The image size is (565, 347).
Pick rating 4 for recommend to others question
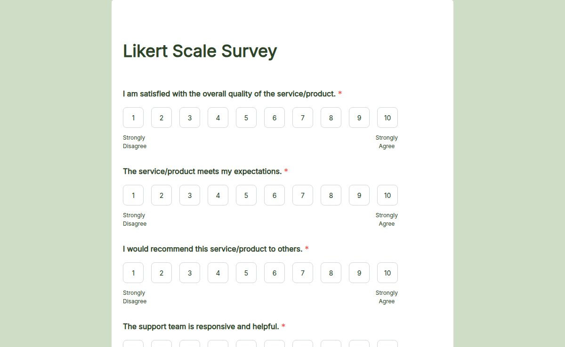[x=218, y=273]
